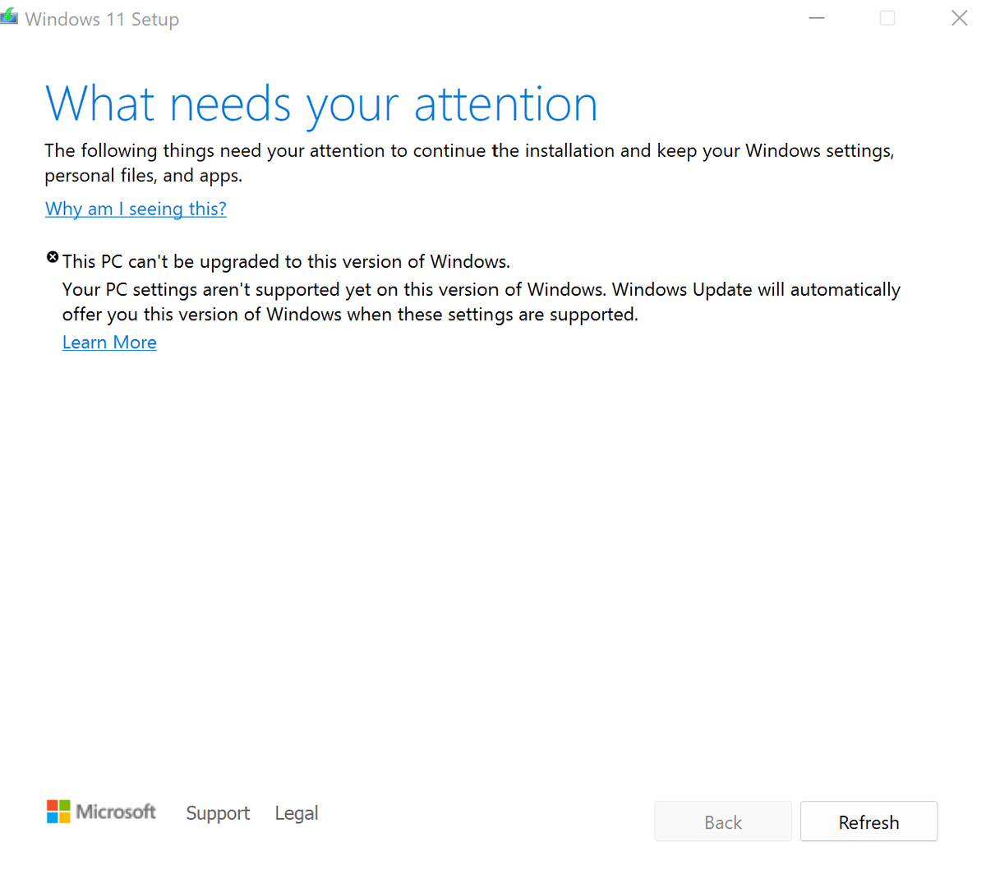Viewport: 986px width, 874px height.
Task: Click the Learn More link
Action: point(109,343)
